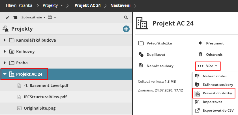Click the checkmark select icon in the toolbar
The width and height of the screenshot is (238, 115).
coord(7,18)
